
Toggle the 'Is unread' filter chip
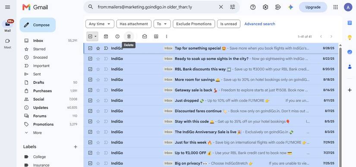(x=228, y=24)
